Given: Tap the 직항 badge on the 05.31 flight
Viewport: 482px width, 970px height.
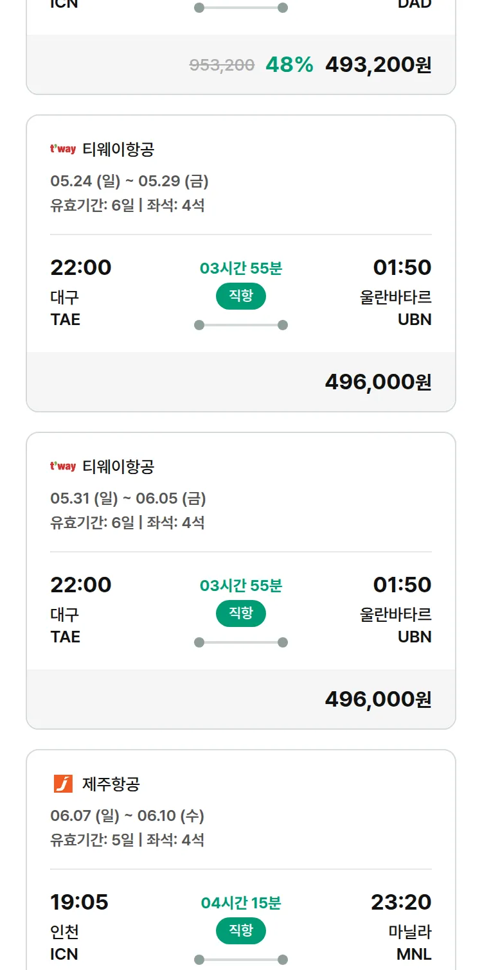Looking at the screenshot, I should tap(241, 613).
